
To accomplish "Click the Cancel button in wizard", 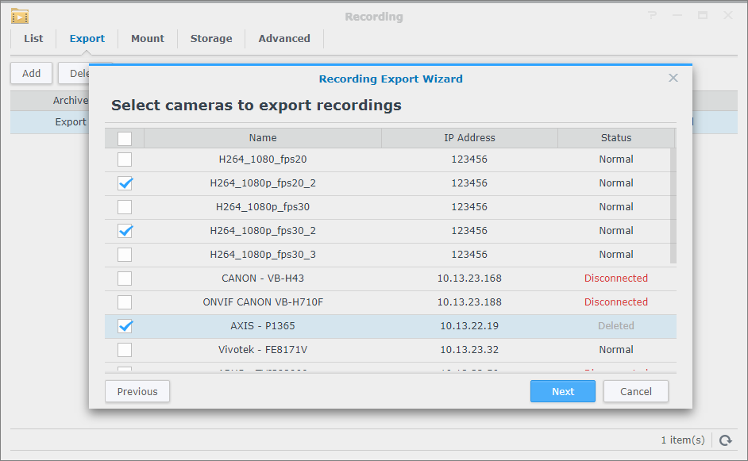I will (635, 391).
